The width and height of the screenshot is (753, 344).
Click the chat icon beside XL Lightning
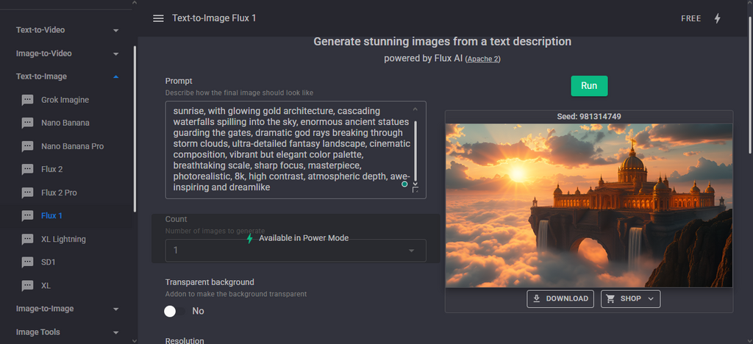(28, 240)
